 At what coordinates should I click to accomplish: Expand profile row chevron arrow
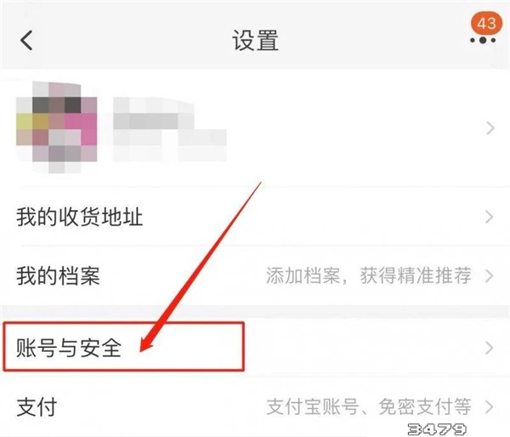pos(490,128)
